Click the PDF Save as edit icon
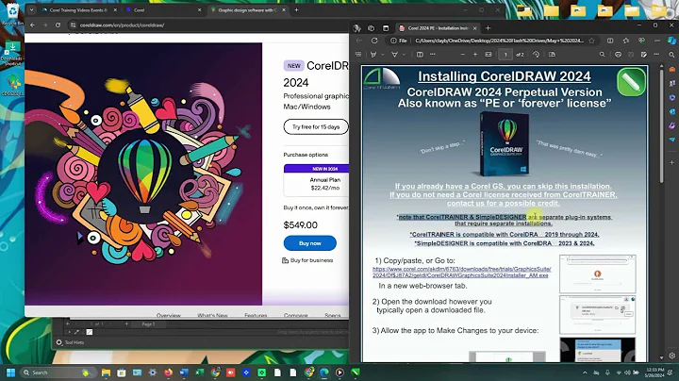Image resolution: width=679 pixels, height=381 pixels. (x=644, y=55)
